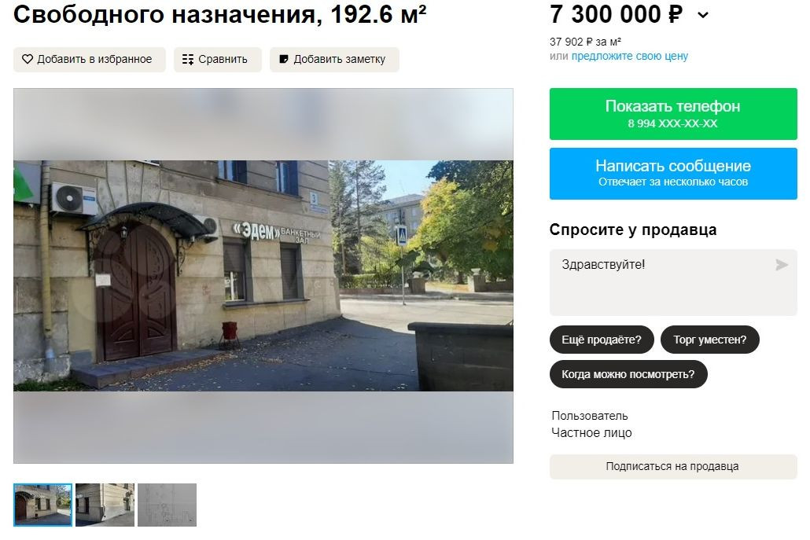Screen dimensions: 810x540
Task: Send message with the arrow icon
Action: click(x=782, y=265)
